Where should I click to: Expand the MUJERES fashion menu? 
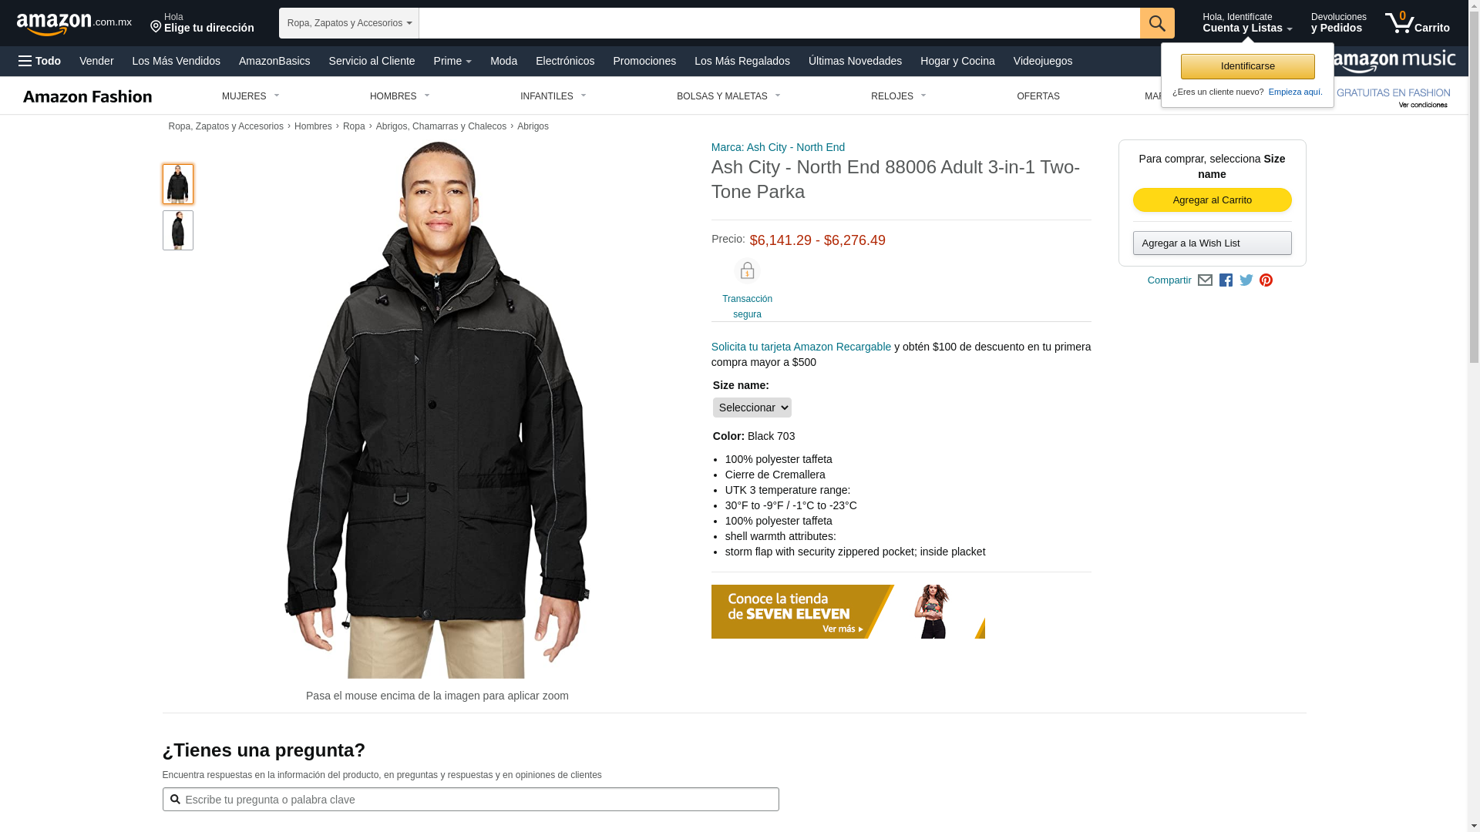[x=251, y=96]
